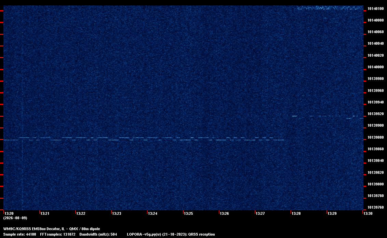The width and height of the screenshot is (387, 238).
Task: Select the 13:26 time label
Action: tap(224, 213)
